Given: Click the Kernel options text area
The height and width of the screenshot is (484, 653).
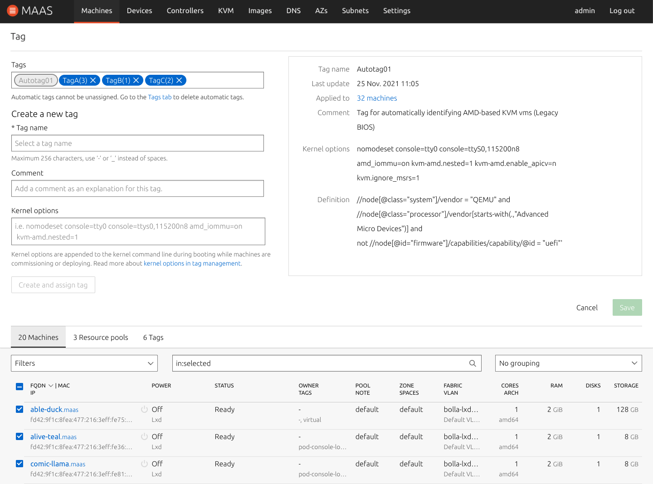Looking at the screenshot, I should pyautogui.click(x=138, y=232).
